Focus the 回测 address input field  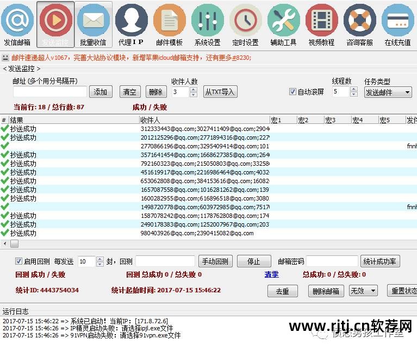(x=165, y=261)
